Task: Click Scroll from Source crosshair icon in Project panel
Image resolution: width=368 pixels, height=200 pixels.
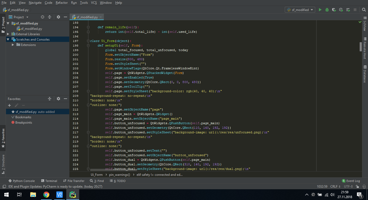Action: 43,17
